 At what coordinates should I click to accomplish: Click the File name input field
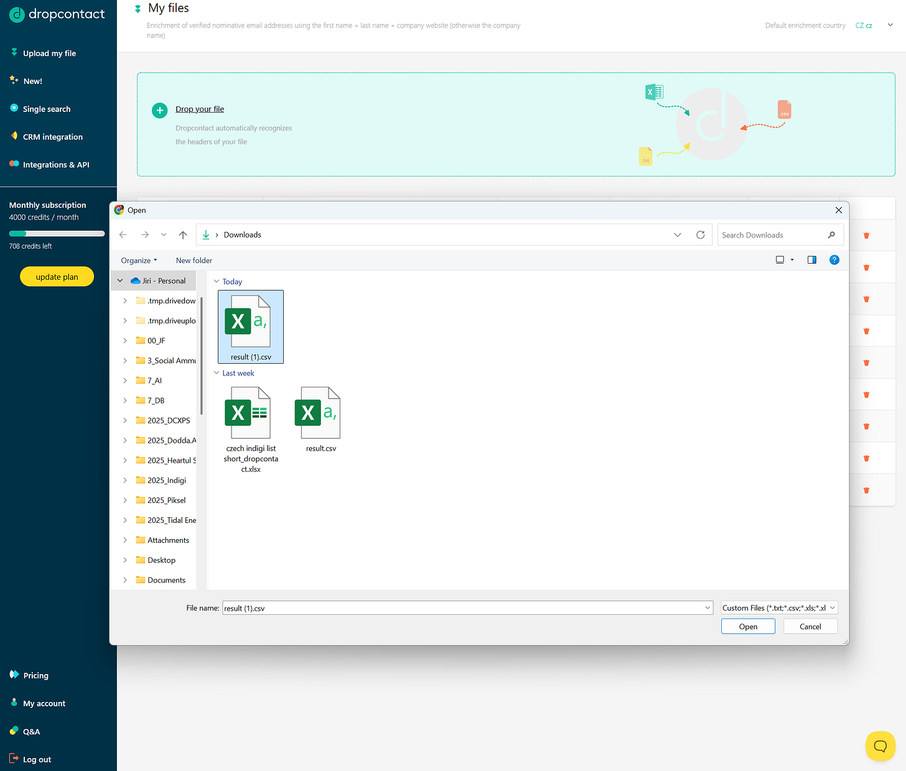462,608
